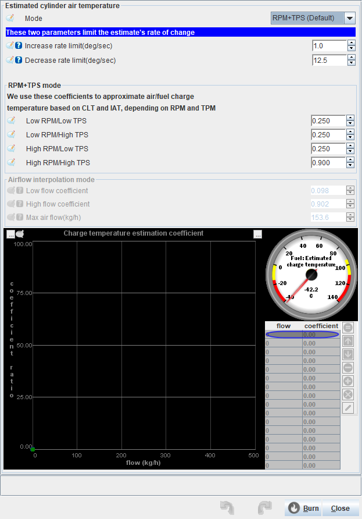
Task: Increment the Decrease rate limit value
Action: [352, 57]
